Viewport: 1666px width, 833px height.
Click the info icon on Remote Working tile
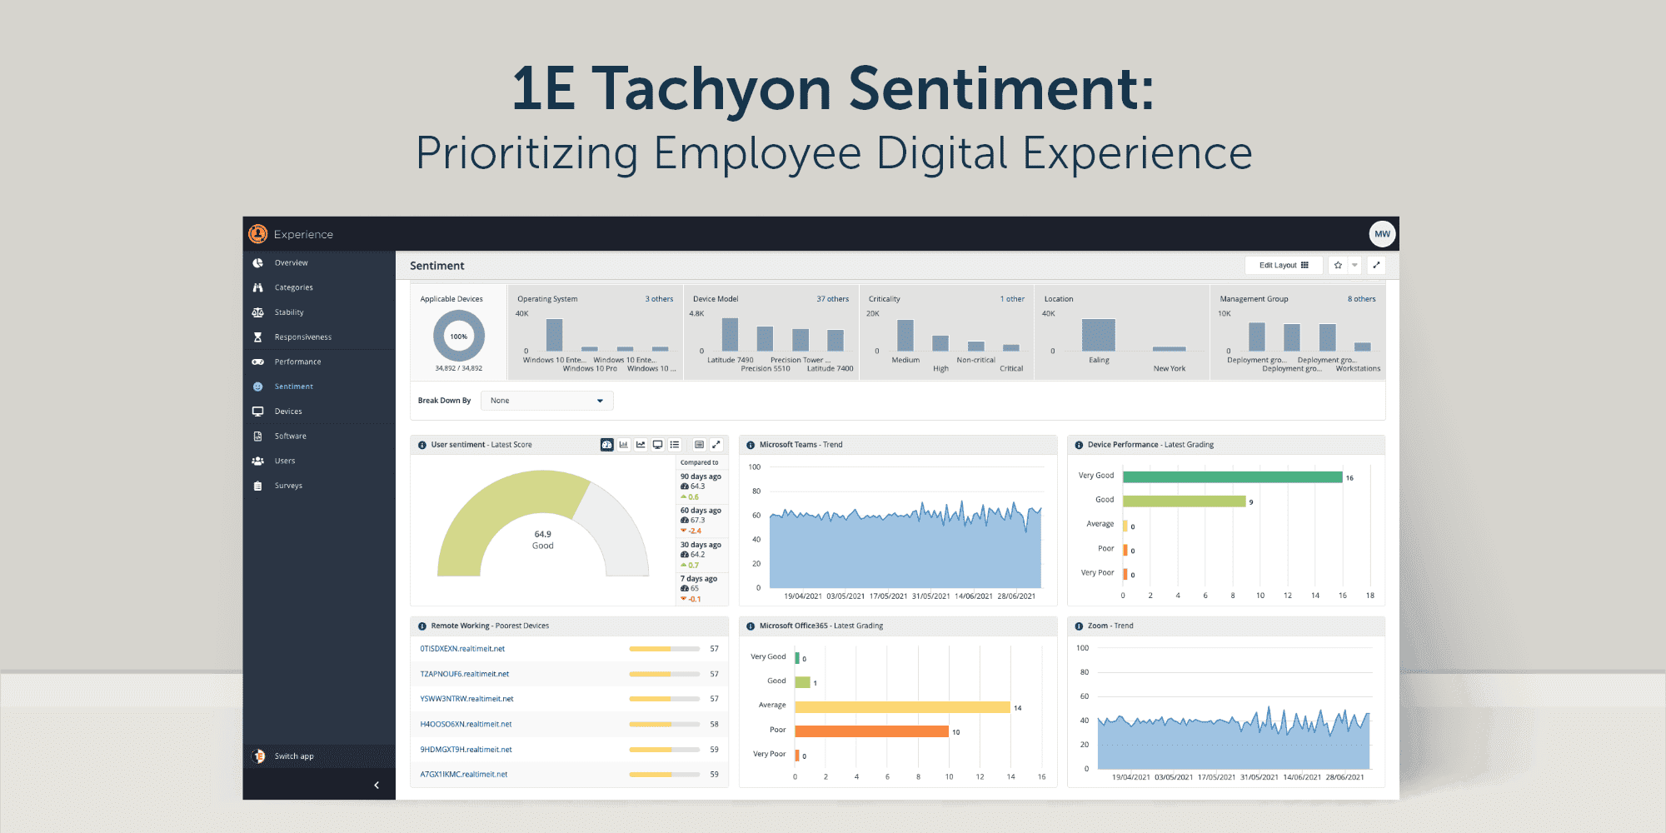[422, 626]
